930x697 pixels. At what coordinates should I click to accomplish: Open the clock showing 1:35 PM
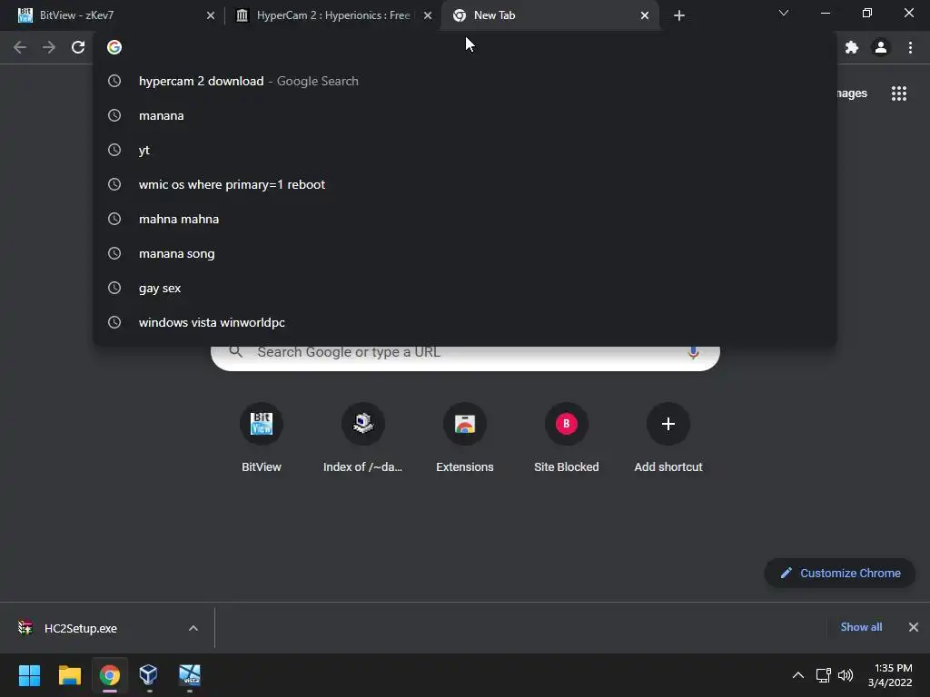(x=890, y=675)
